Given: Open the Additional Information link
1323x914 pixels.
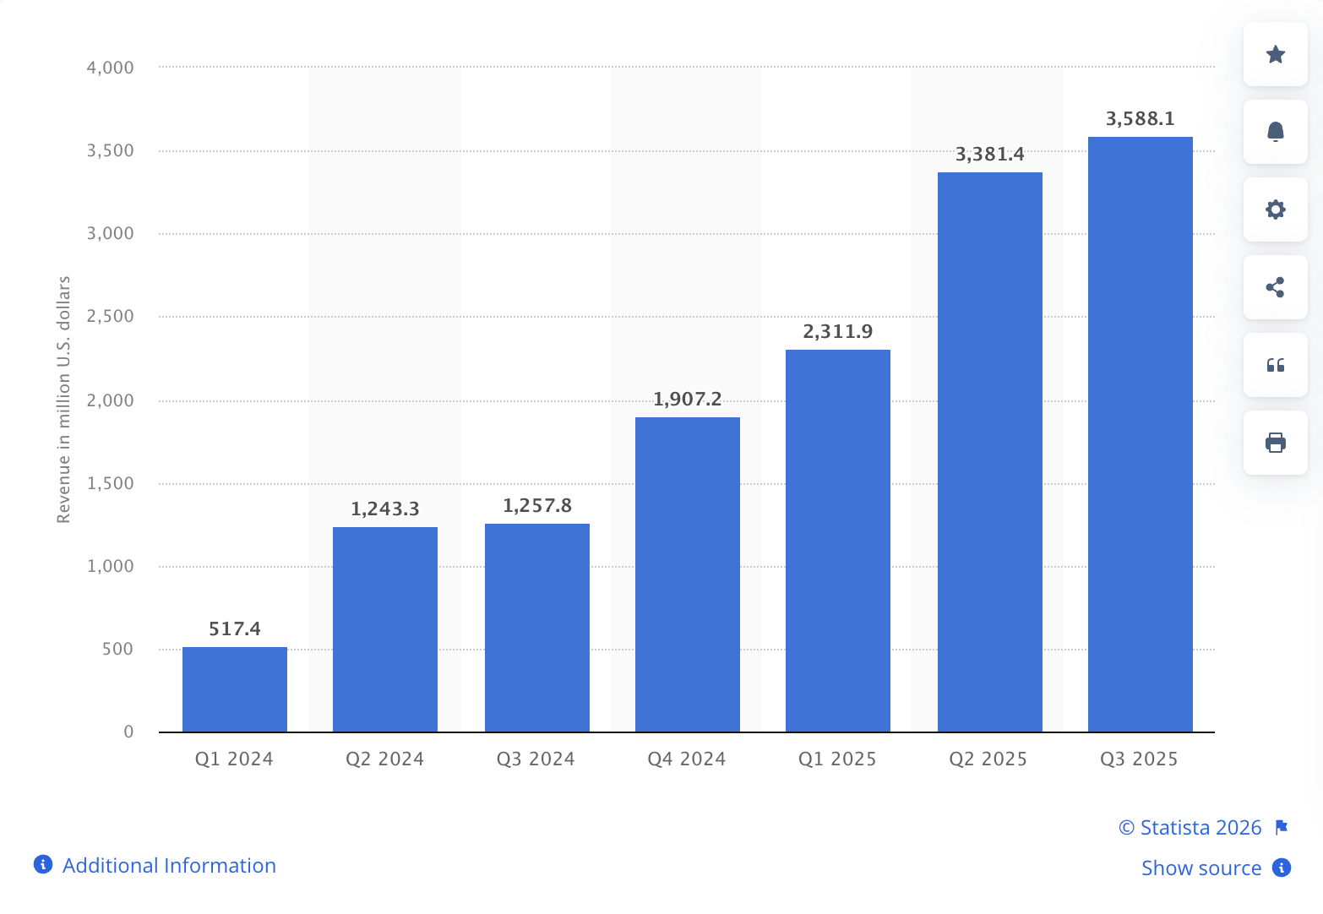Looking at the screenshot, I should click(169, 866).
